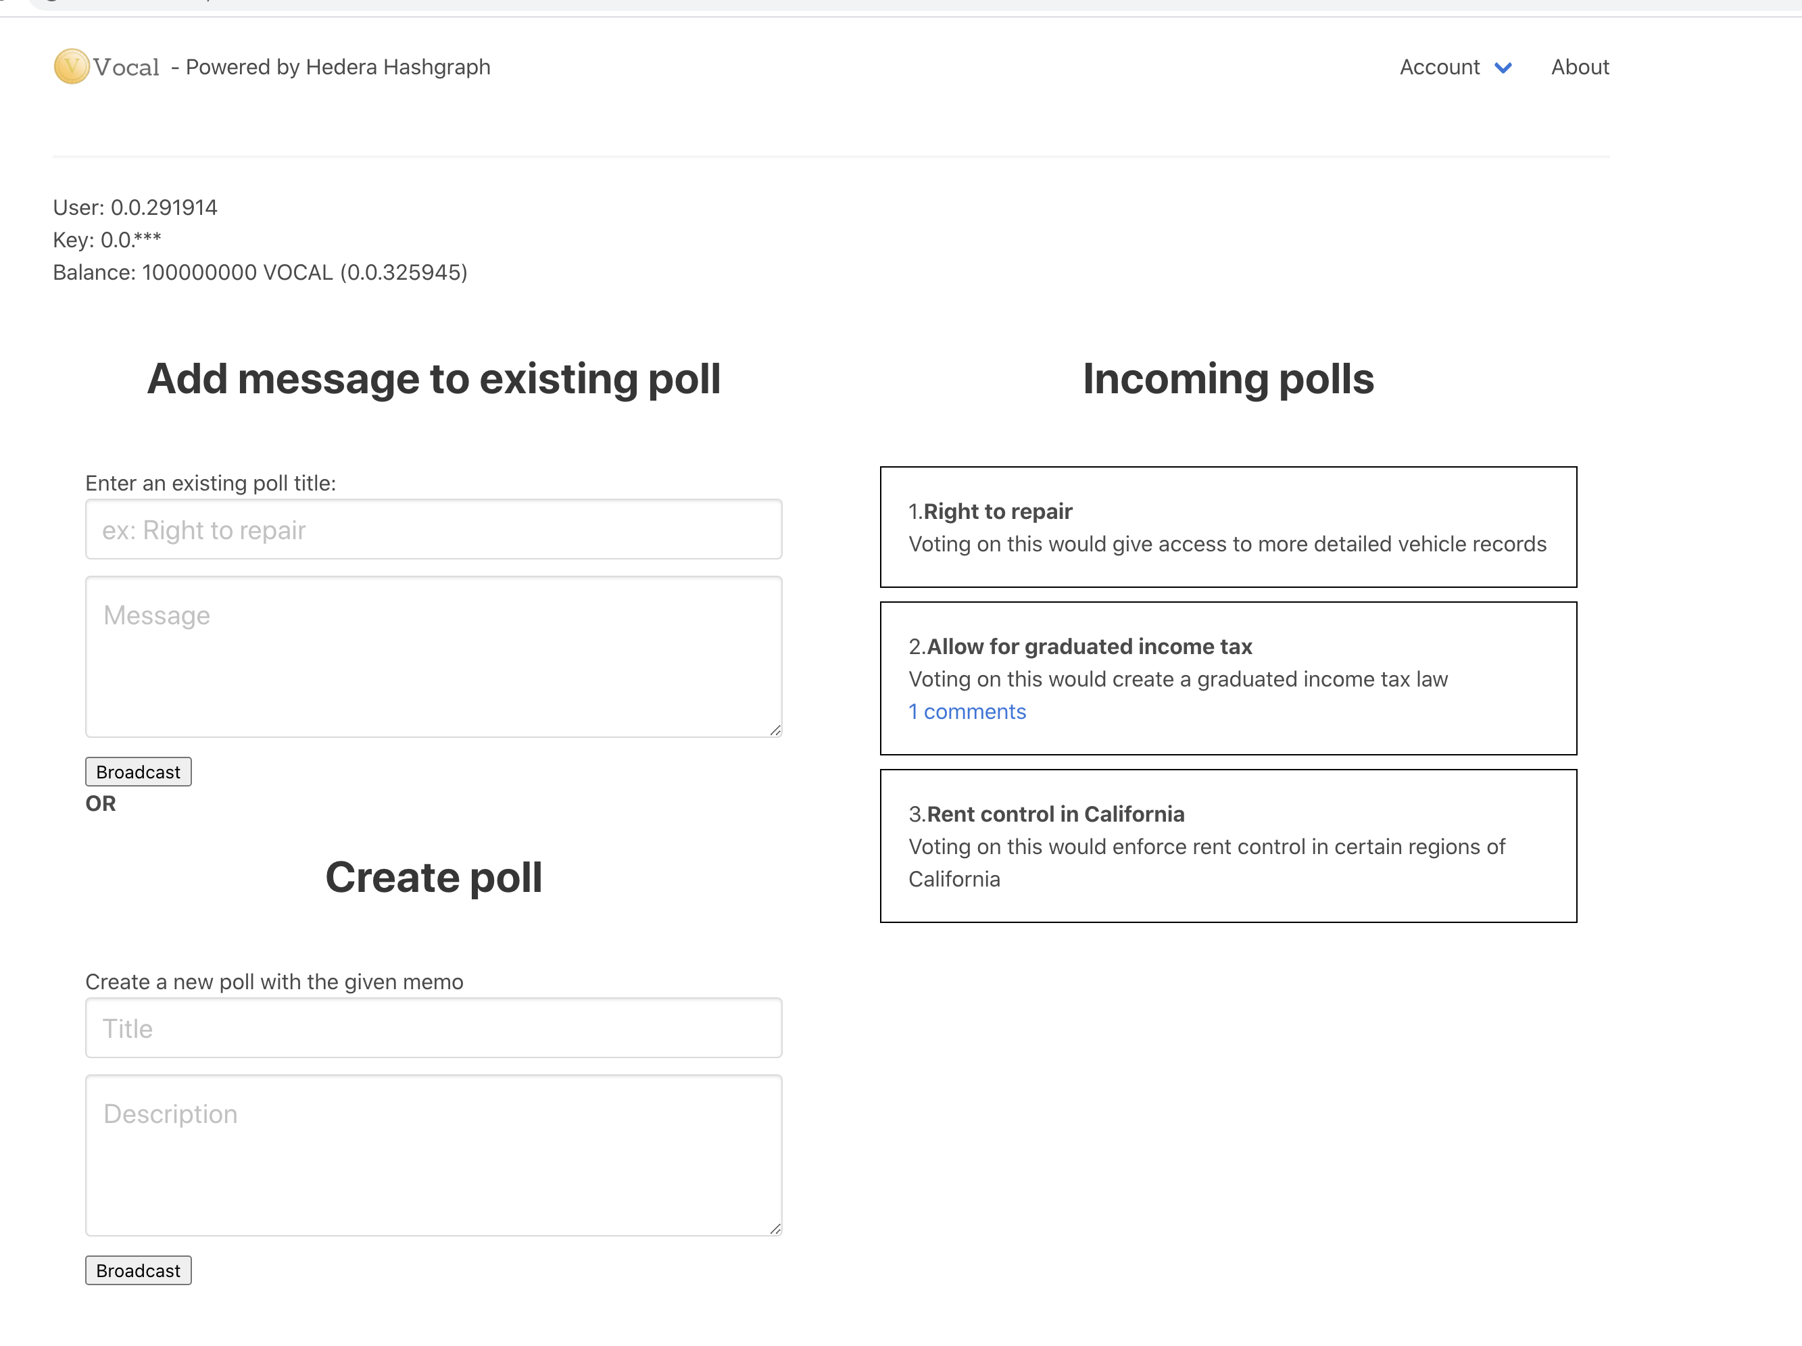Focus the Description textarea
Screen dimensions: 1802x1346
pos(433,1155)
